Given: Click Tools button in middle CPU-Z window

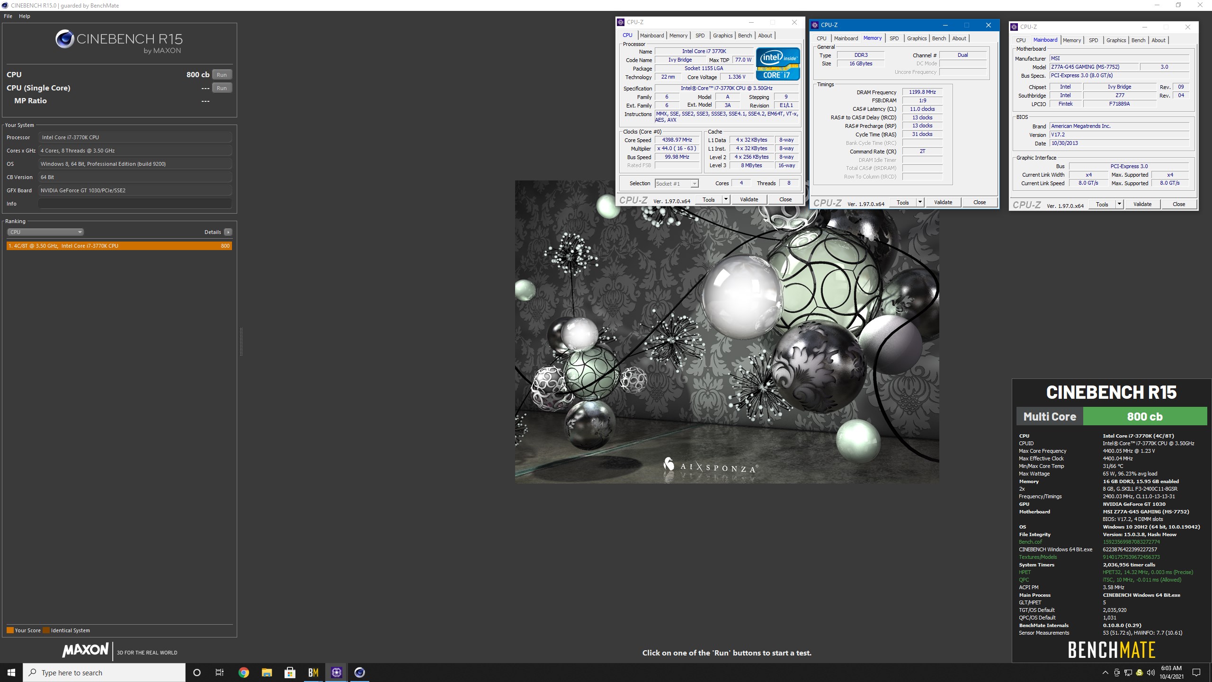Looking at the screenshot, I should 903,202.
